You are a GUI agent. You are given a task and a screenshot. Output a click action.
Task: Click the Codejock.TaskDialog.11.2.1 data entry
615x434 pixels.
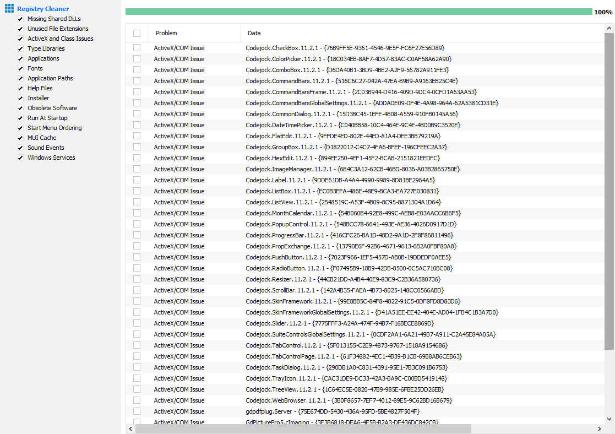coord(347,367)
